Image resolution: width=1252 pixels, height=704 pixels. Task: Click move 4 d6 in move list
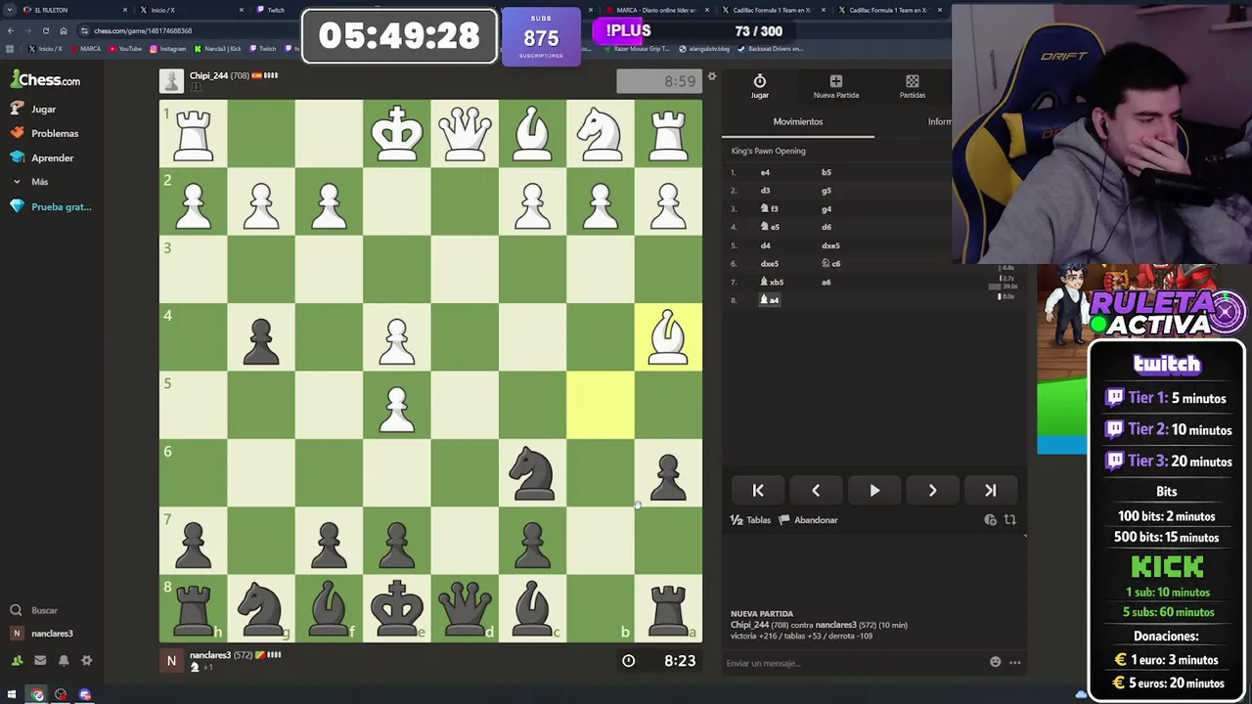[827, 227]
